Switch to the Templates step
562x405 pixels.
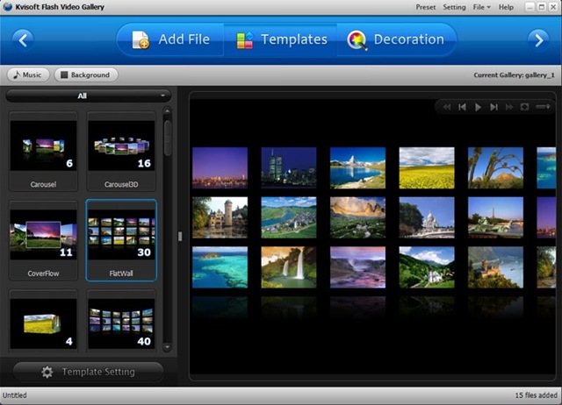(281, 39)
